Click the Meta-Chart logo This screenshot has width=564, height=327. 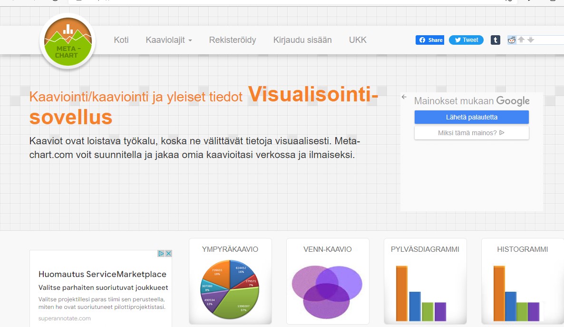pos(68,42)
